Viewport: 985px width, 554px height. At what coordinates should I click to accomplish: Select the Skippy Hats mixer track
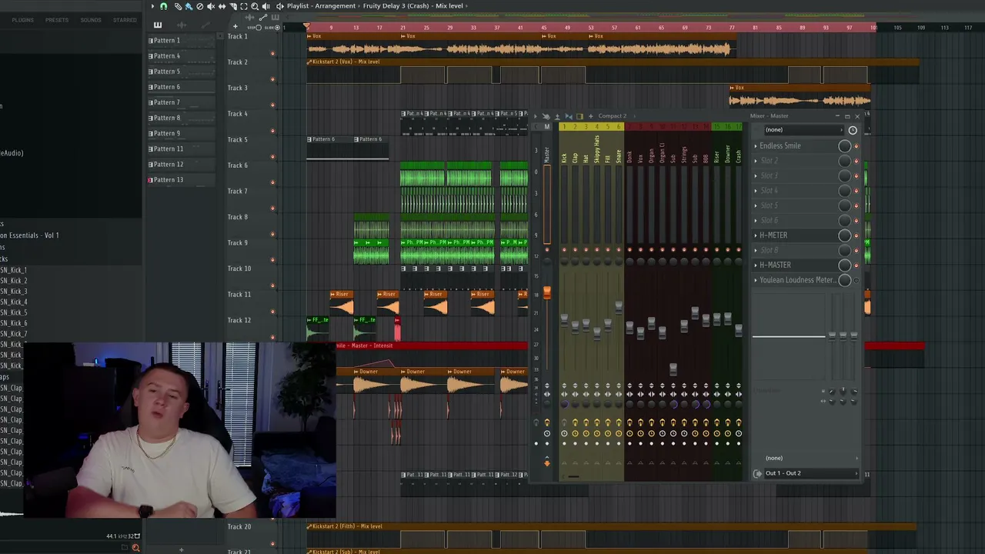coord(596,149)
